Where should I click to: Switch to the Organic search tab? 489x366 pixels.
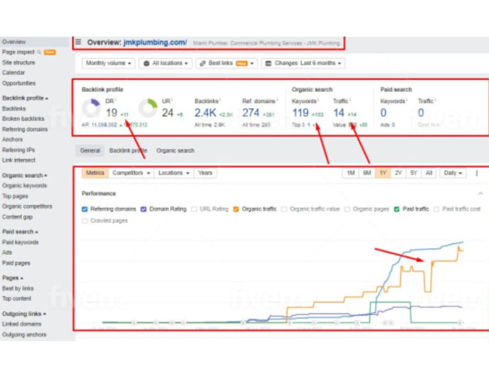click(175, 151)
